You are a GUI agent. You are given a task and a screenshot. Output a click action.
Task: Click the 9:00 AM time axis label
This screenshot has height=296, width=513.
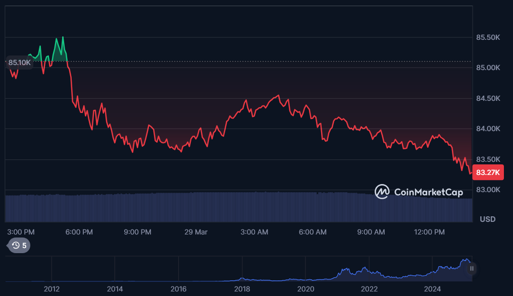point(371,232)
